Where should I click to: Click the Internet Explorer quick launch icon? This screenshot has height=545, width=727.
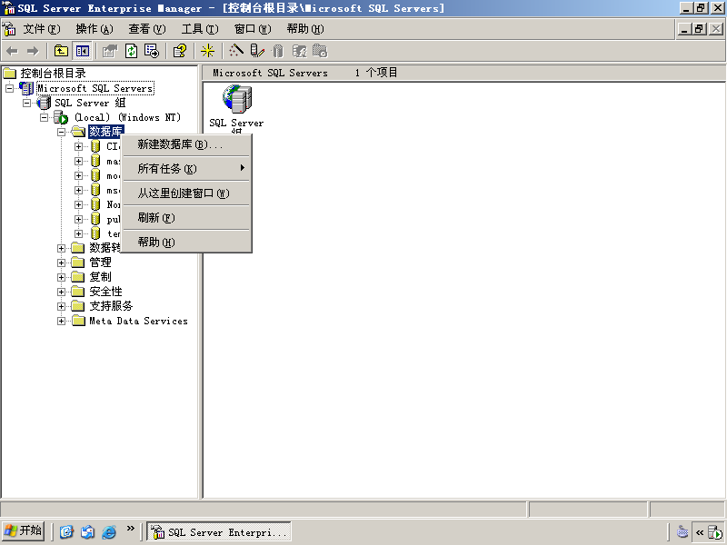108,531
